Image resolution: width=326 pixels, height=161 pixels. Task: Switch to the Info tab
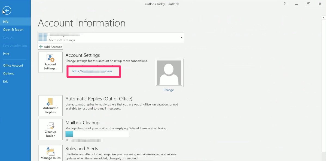tap(6, 21)
